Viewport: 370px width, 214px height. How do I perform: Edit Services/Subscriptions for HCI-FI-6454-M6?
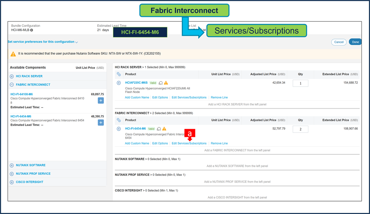click(x=189, y=144)
